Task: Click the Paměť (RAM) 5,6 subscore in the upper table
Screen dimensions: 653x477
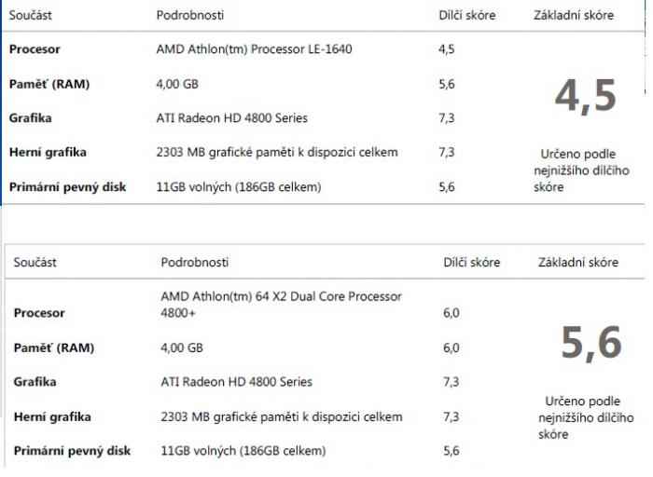Action: [x=447, y=84]
